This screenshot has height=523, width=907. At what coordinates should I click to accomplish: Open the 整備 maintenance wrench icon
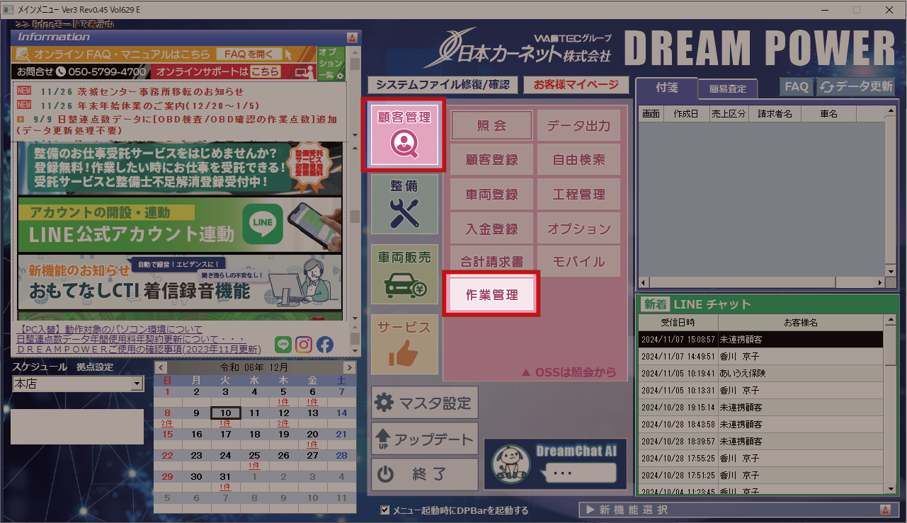click(x=404, y=205)
